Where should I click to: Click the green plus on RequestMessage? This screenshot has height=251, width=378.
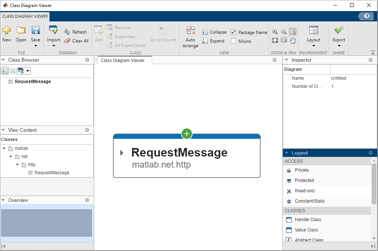pyautogui.click(x=187, y=134)
